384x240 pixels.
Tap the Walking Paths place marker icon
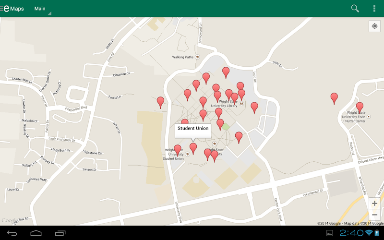pos(197,57)
